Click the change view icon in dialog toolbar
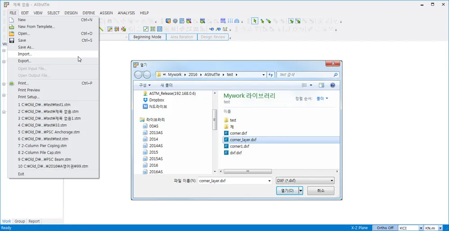This screenshot has height=231, width=449. pos(304,85)
